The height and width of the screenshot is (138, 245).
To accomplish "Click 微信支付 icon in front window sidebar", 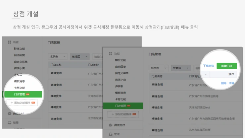I will pyautogui.click(x=111, y=125).
